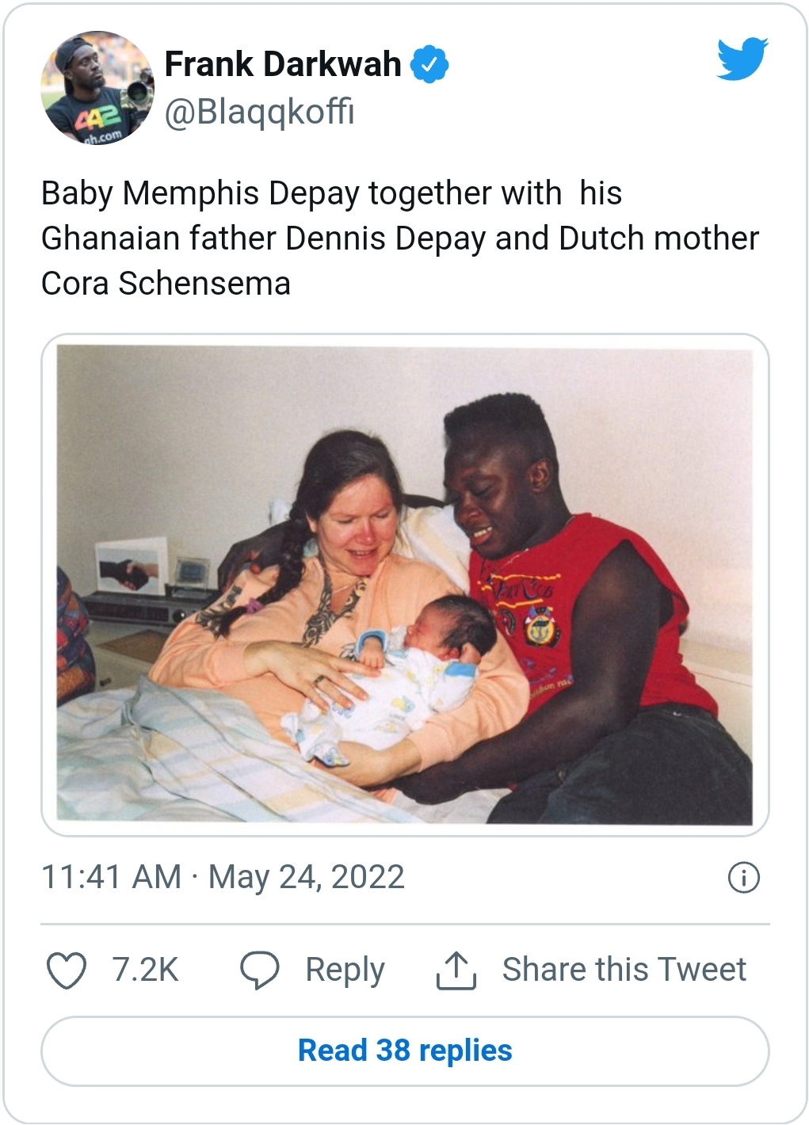809x1125 pixels.
Task: Click the 11:41 AM time
Action: click(111, 877)
